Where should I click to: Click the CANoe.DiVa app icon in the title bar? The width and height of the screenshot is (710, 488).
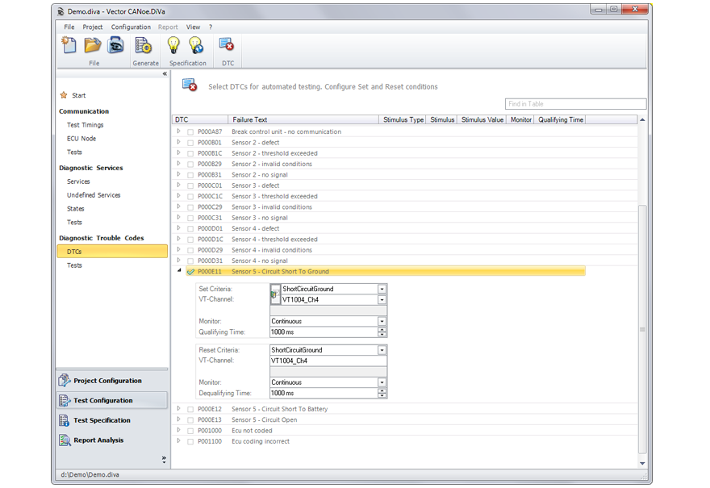61,11
